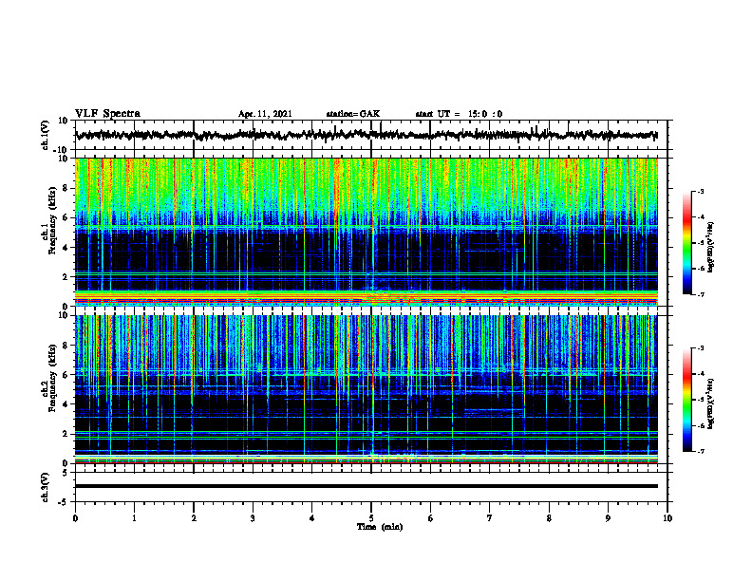Click the "station=GAK" label
Image resolution: width=752 pixels, height=581 pixels.
tap(353, 114)
